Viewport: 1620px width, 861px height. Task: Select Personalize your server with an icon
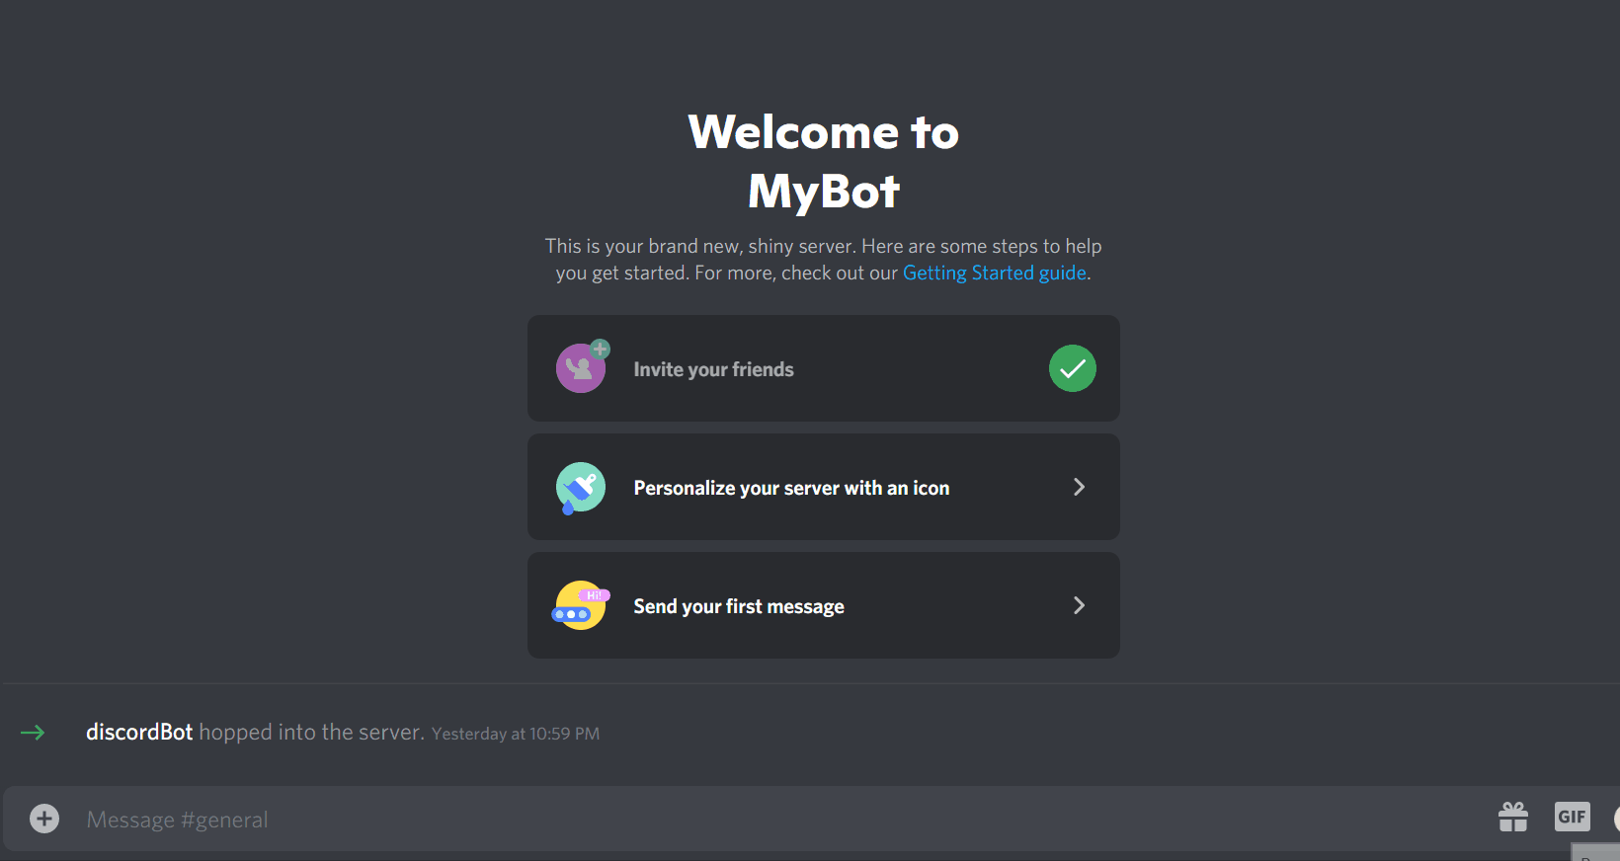(x=824, y=487)
